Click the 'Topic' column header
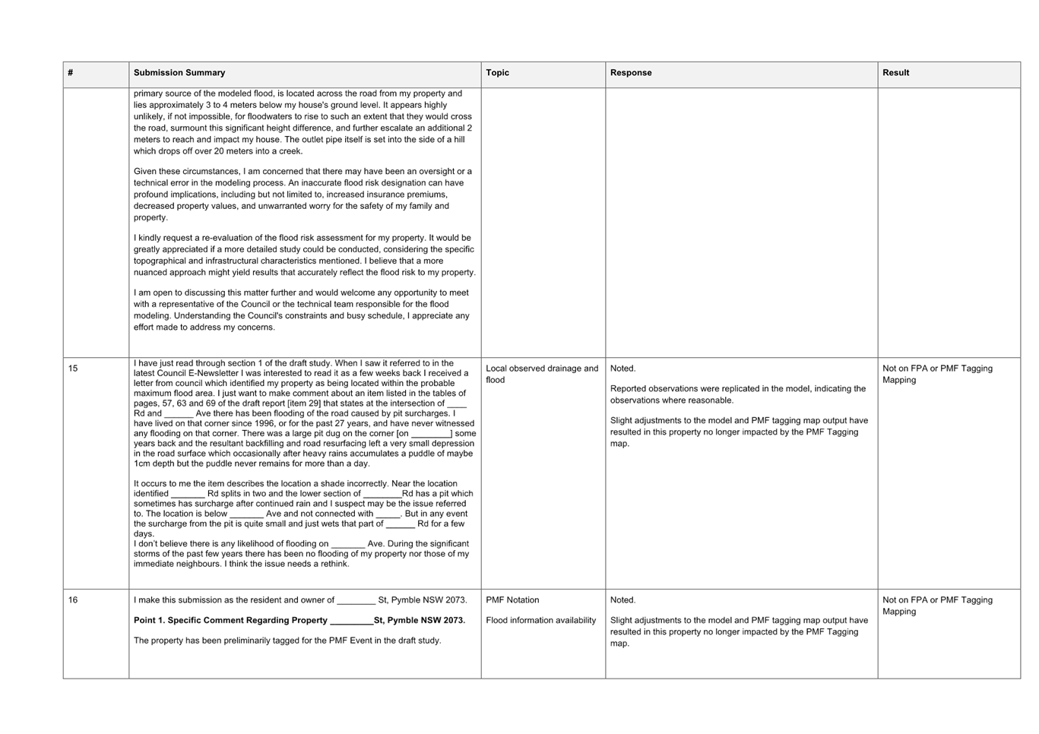Screen dimensions: 1039x734 (x=543, y=74)
